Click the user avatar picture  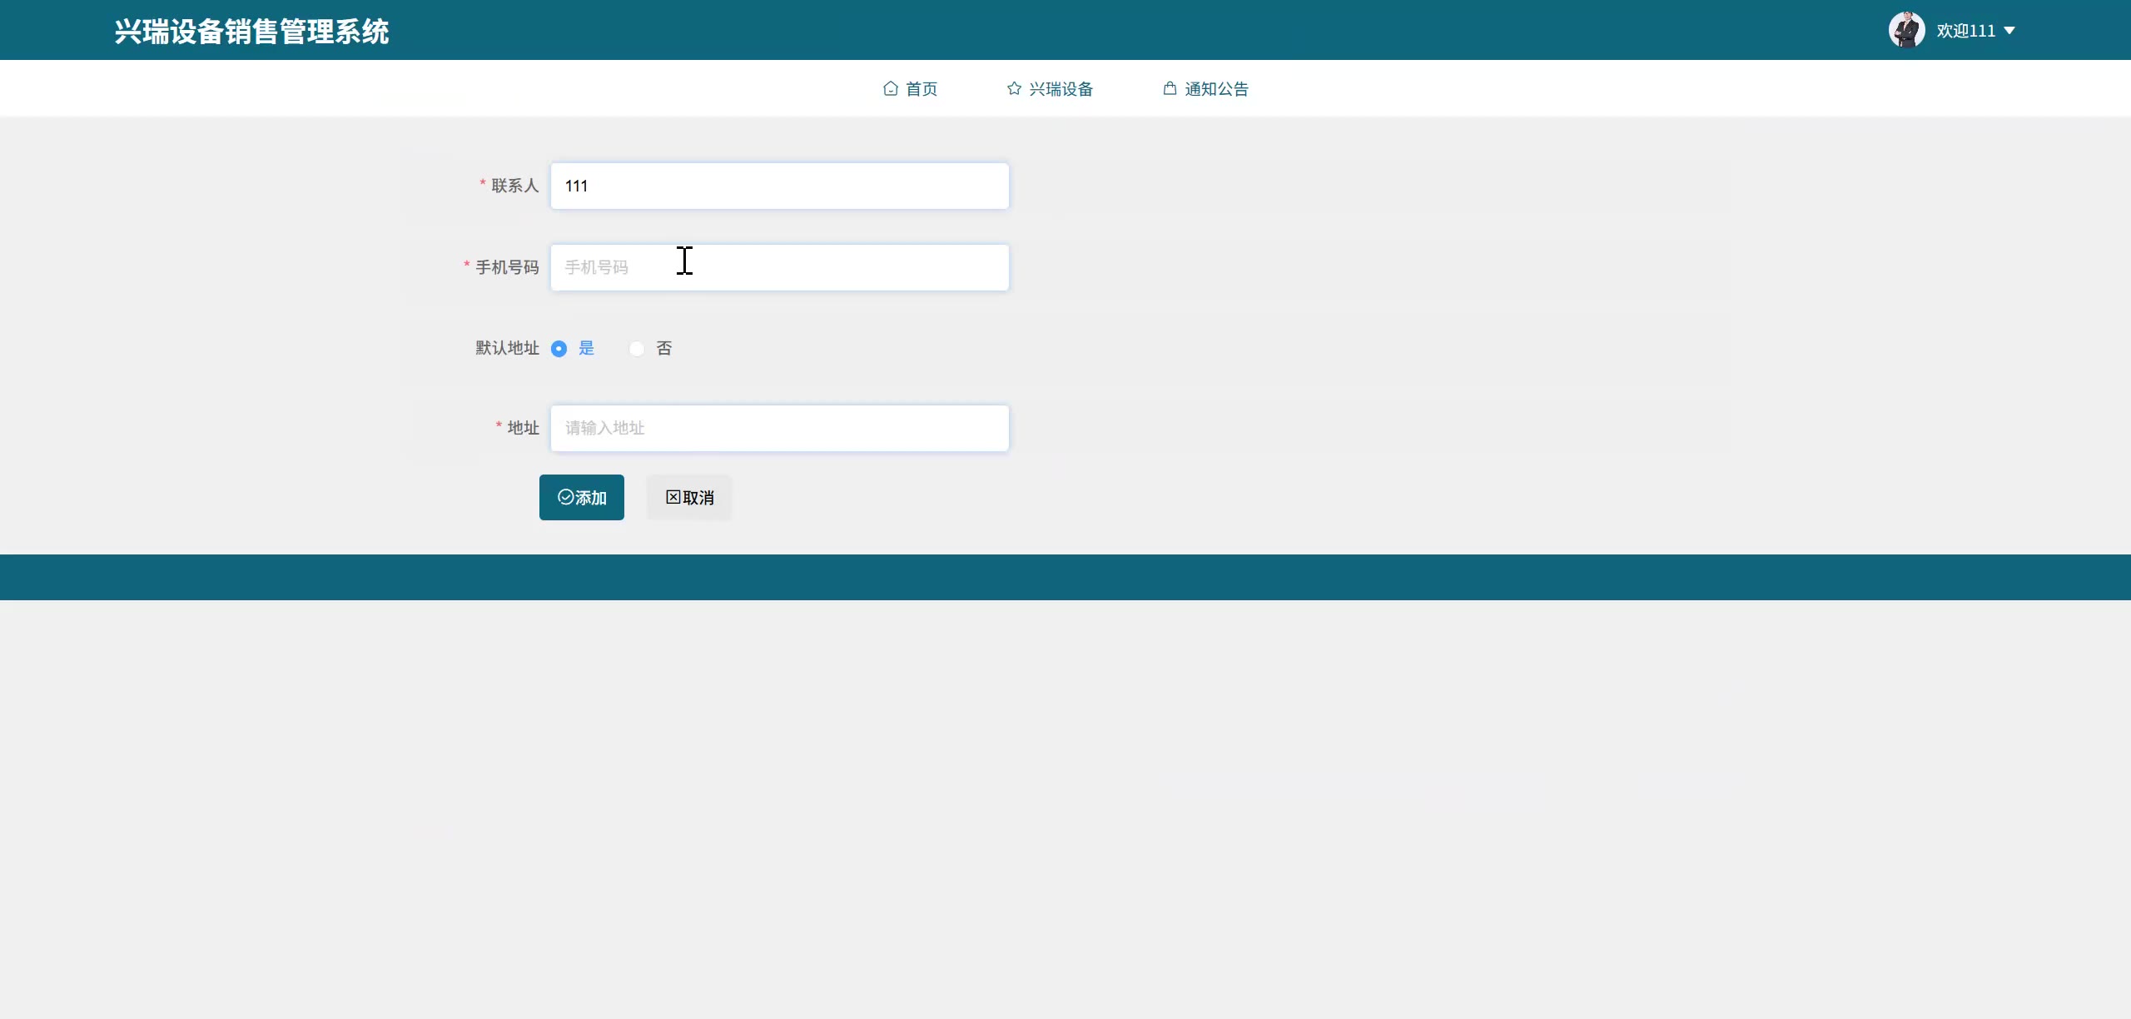1906,30
